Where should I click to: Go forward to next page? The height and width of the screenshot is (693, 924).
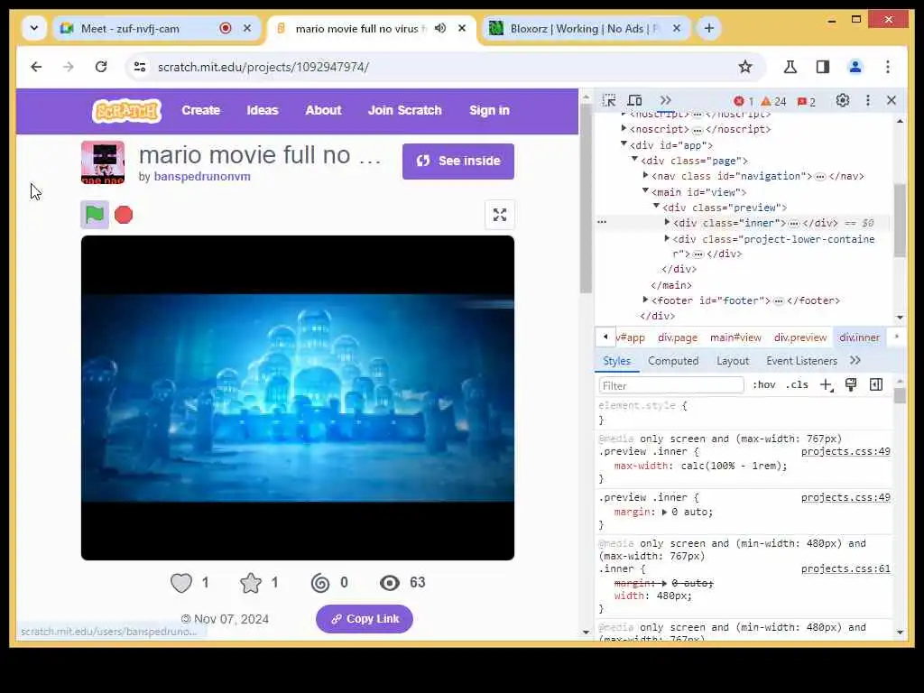(x=69, y=67)
